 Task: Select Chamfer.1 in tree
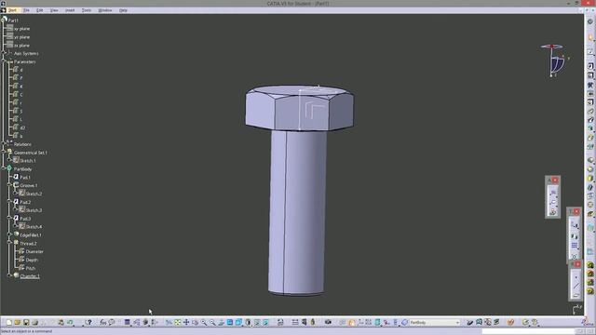(30, 276)
